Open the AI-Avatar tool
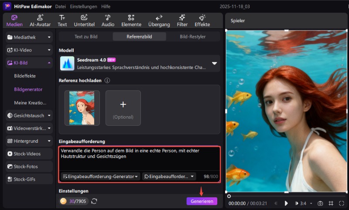This screenshot has width=349, height=210. tap(40, 21)
